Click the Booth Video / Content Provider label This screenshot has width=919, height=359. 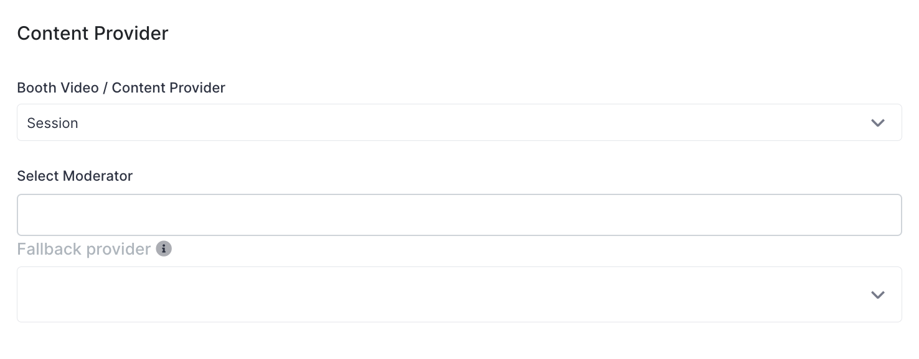pyautogui.click(x=121, y=88)
